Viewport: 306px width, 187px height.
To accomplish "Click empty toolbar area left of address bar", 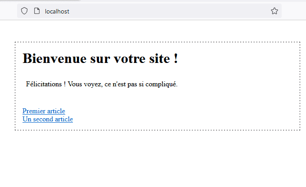I will tap(8, 11).
